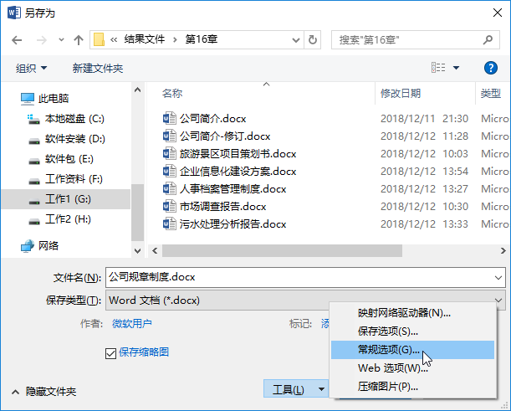Choose 保存选项(S)... menu item

click(x=412, y=331)
